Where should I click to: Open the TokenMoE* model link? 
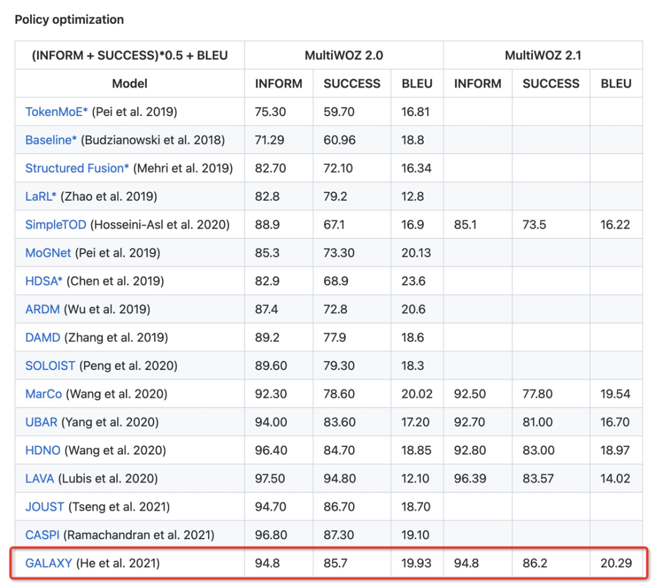click(56, 112)
